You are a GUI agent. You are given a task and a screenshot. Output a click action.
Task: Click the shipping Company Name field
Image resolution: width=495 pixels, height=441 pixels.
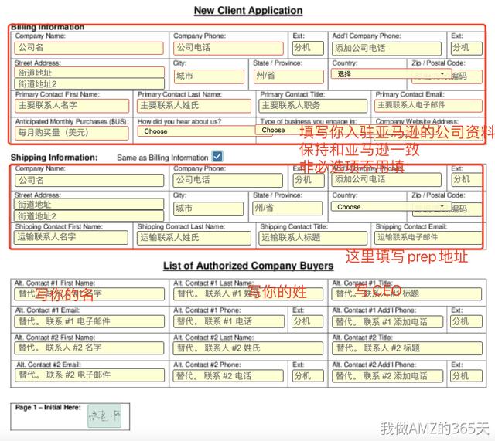(90, 180)
